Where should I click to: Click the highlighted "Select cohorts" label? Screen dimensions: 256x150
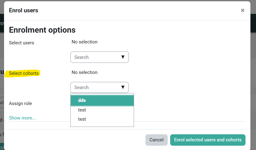pos(24,73)
